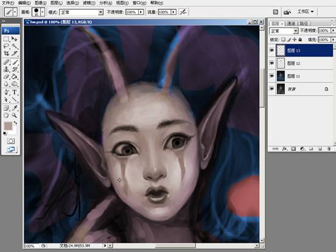Select the Brush tool in toolbox
The height and width of the screenshot is (252, 336).
[x=15, y=62]
